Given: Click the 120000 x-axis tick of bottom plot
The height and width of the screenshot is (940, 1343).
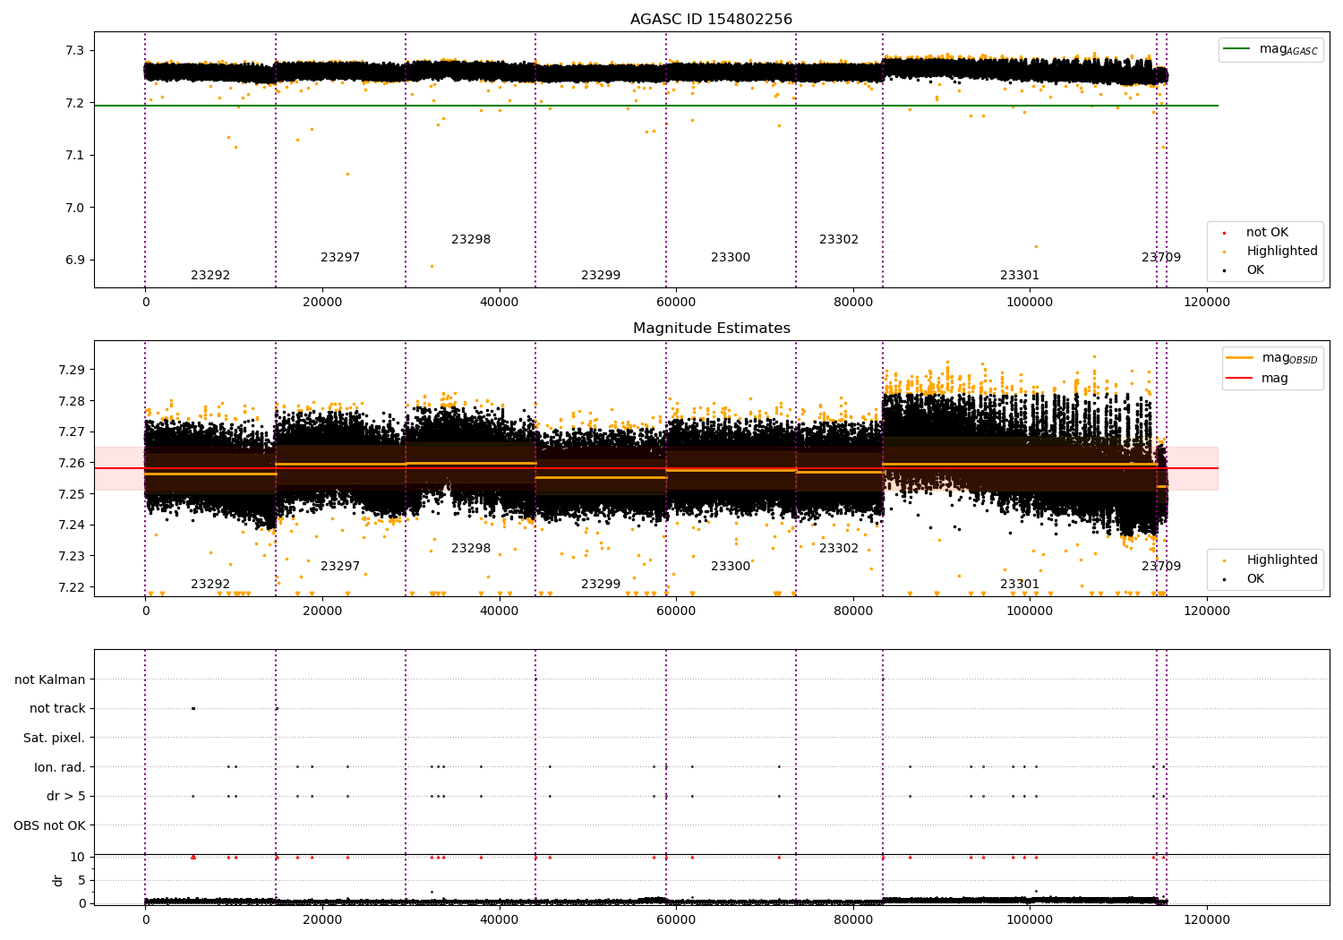Looking at the screenshot, I should [x=1207, y=919].
